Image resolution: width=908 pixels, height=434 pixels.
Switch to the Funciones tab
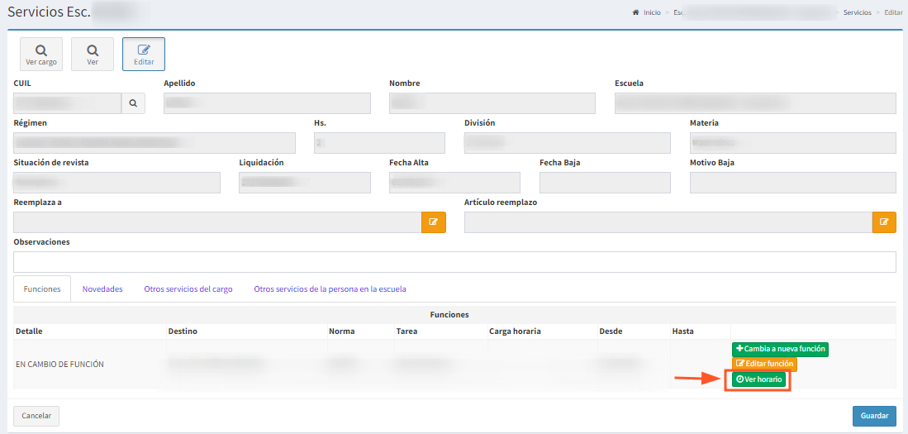[42, 289]
